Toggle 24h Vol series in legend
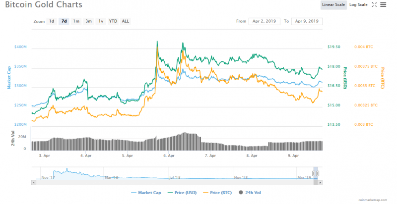397x204 pixels. click(x=252, y=192)
